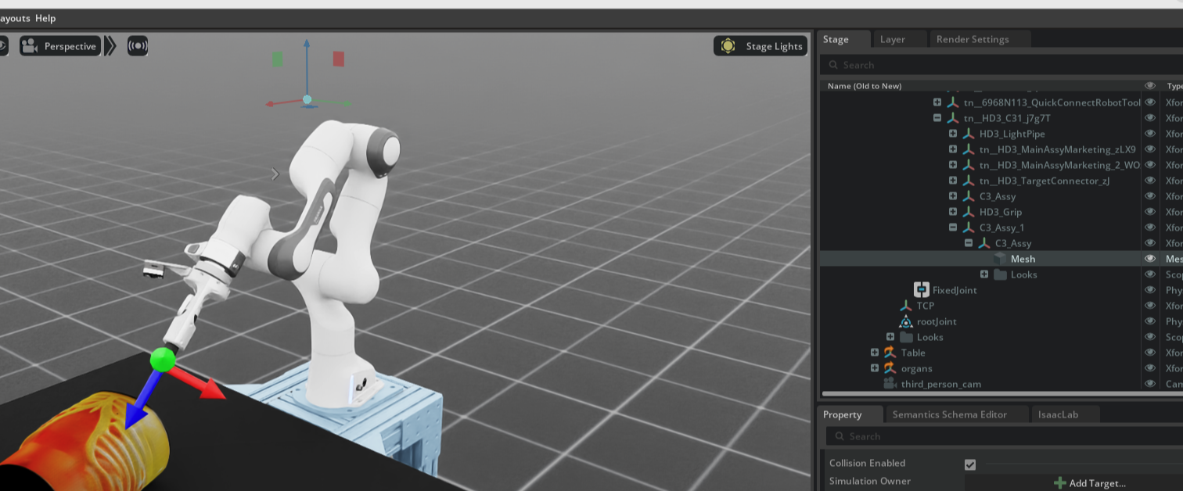Toggle visibility of TCP
Screen dimensions: 1183x491
[1149, 306]
